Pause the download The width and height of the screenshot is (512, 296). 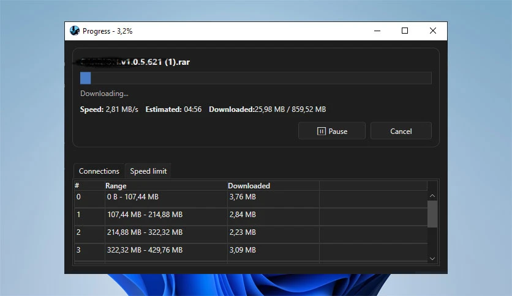(x=332, y=131)
